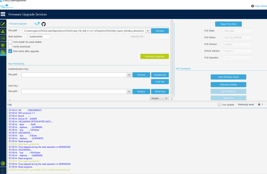Viewport: 267px width, 174px height.
Task: Click Authentication Key file path field
Action: click(74, 75)
